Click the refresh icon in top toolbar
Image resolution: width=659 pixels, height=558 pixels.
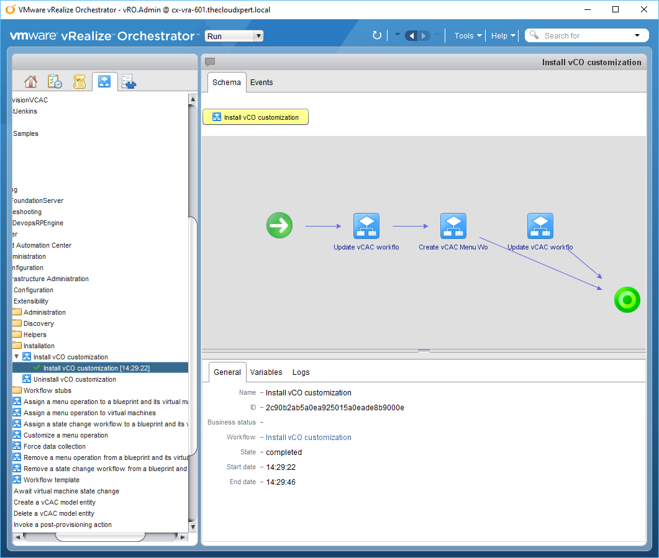point(376,35)
